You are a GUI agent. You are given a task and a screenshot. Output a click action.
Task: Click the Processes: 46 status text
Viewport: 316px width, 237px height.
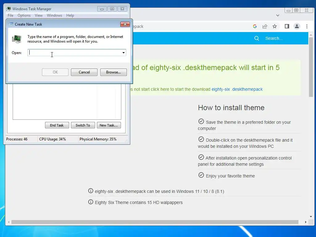pyautogui.click(x=17, y=139)
